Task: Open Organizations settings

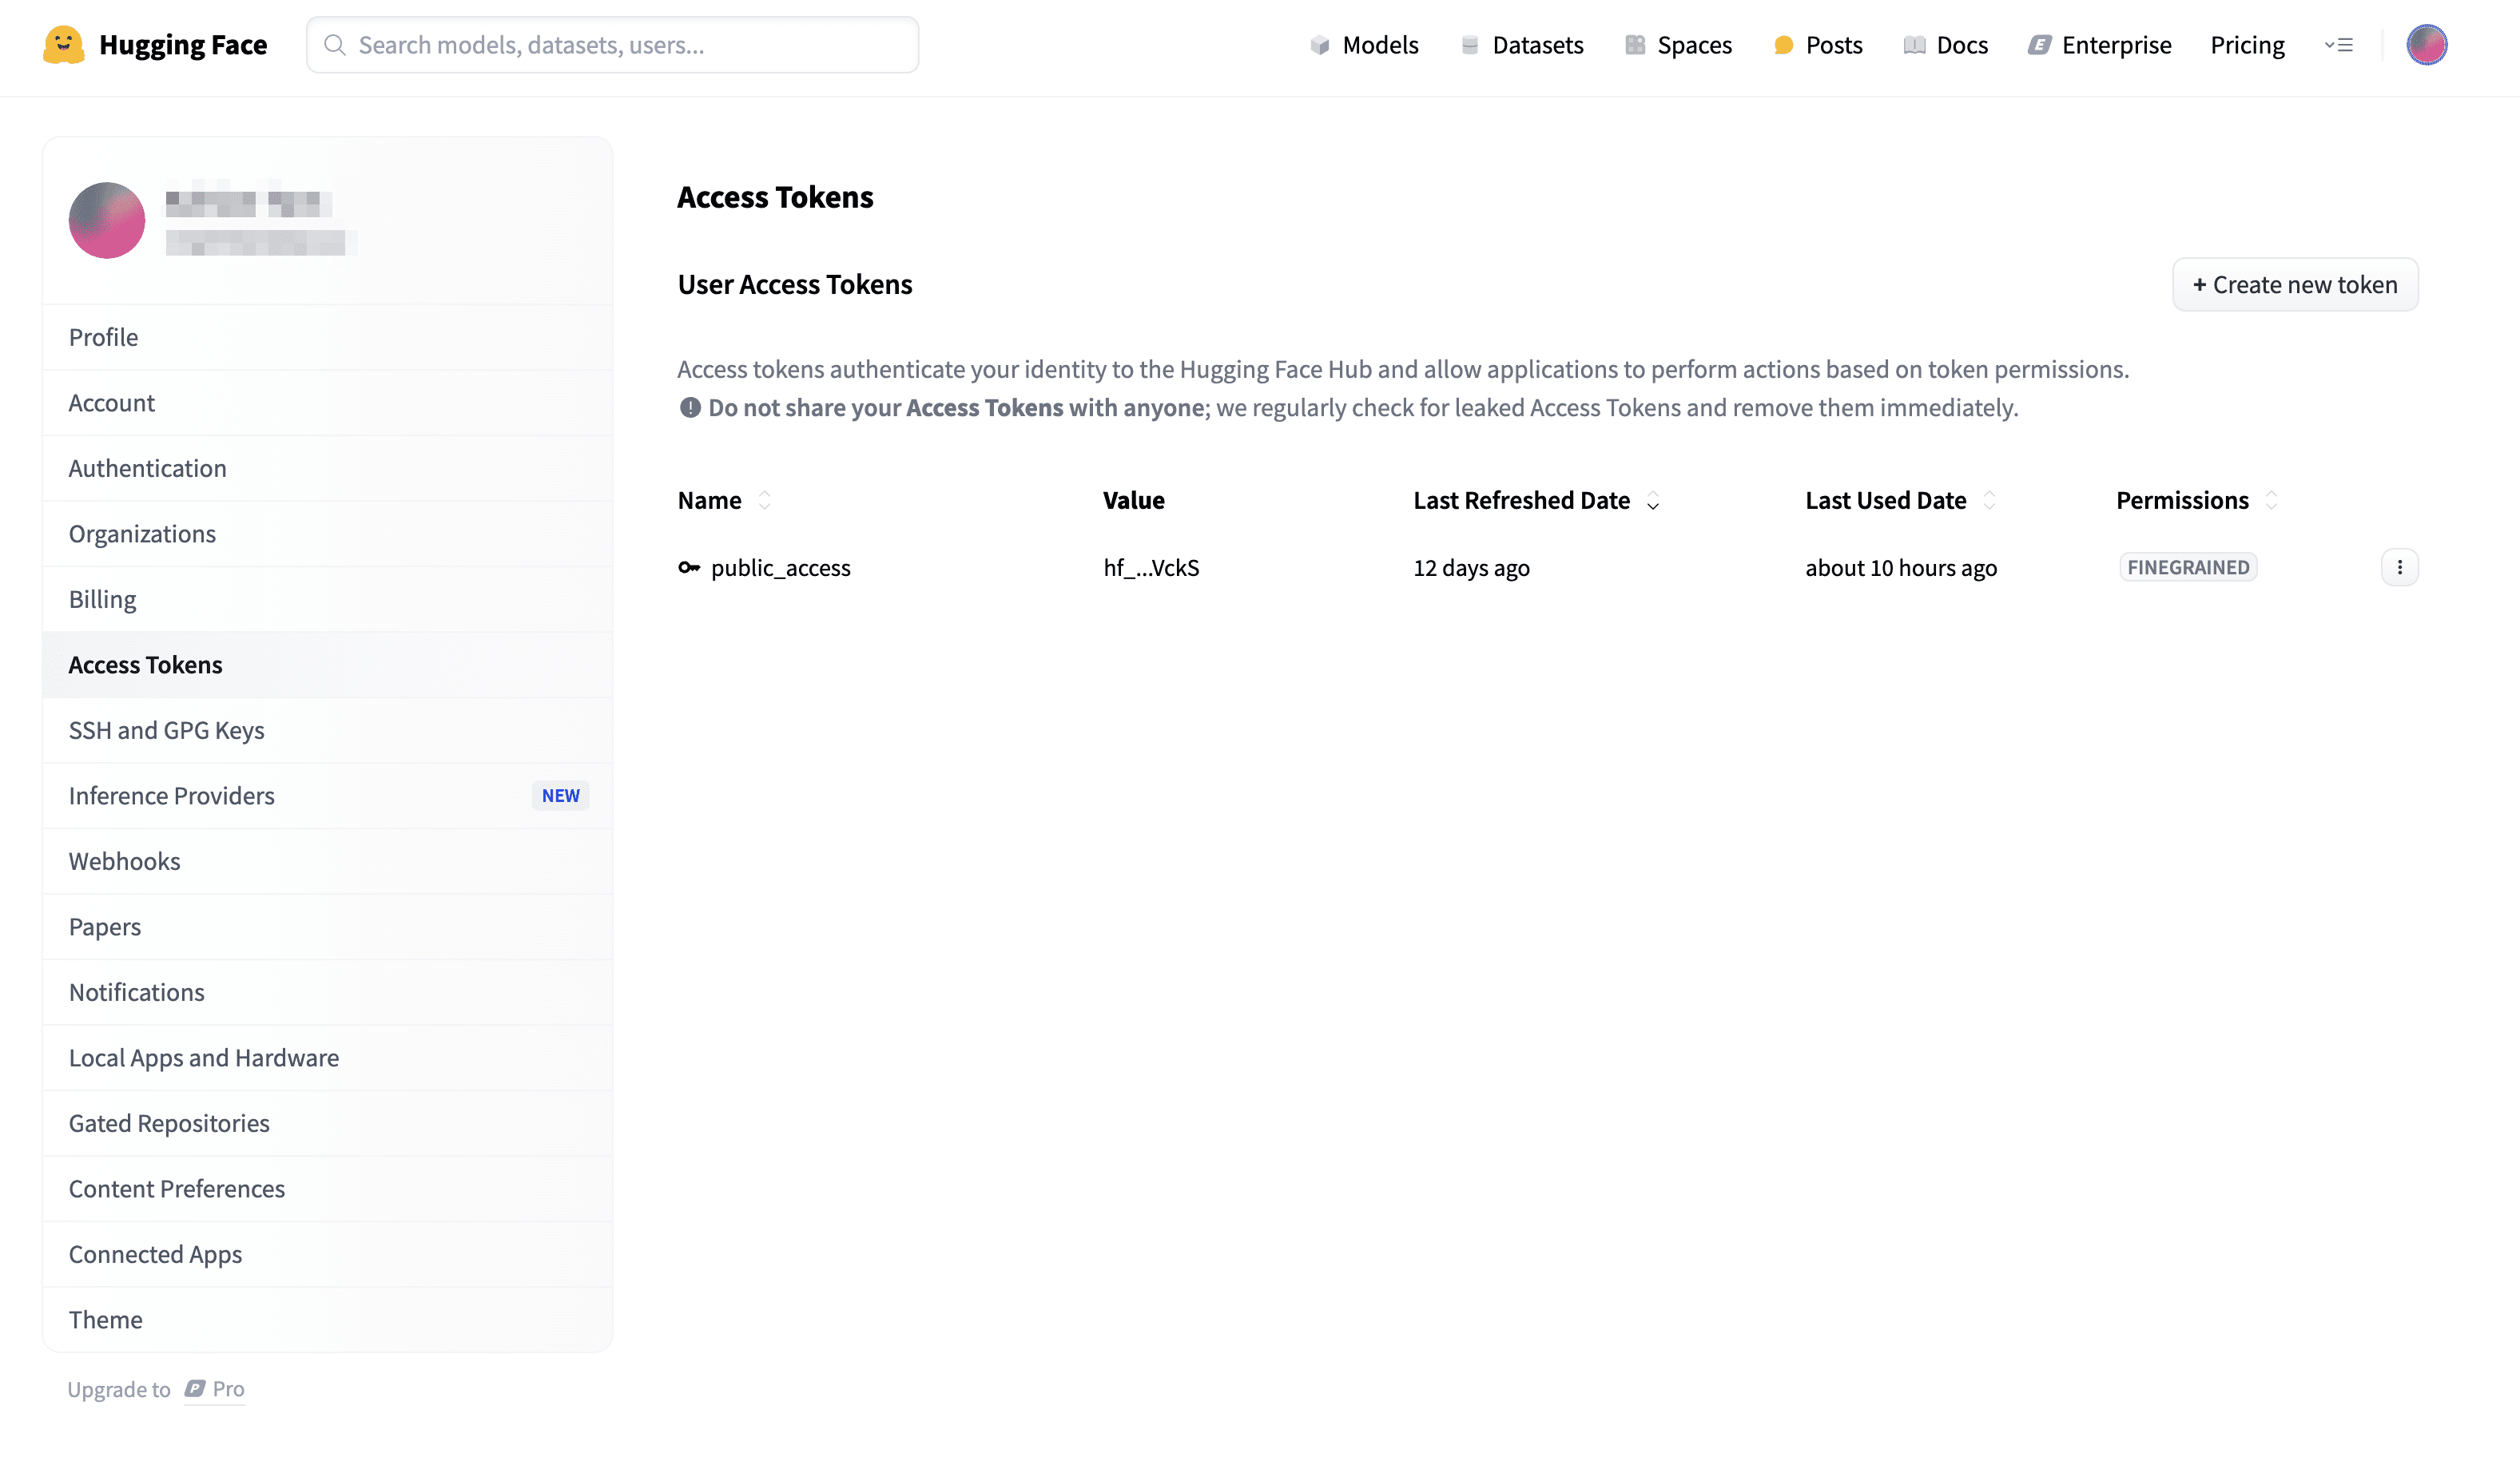Action: 327,534
